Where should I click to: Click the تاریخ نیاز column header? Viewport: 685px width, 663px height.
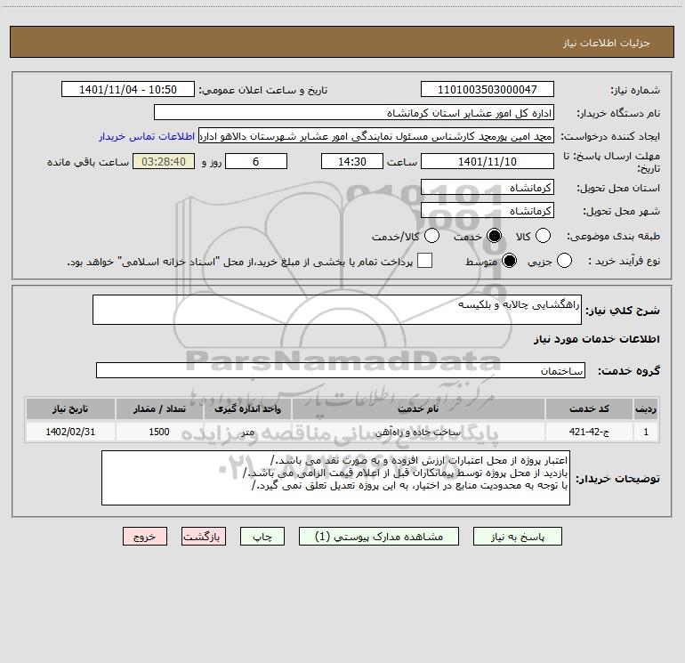pos(70,408)
